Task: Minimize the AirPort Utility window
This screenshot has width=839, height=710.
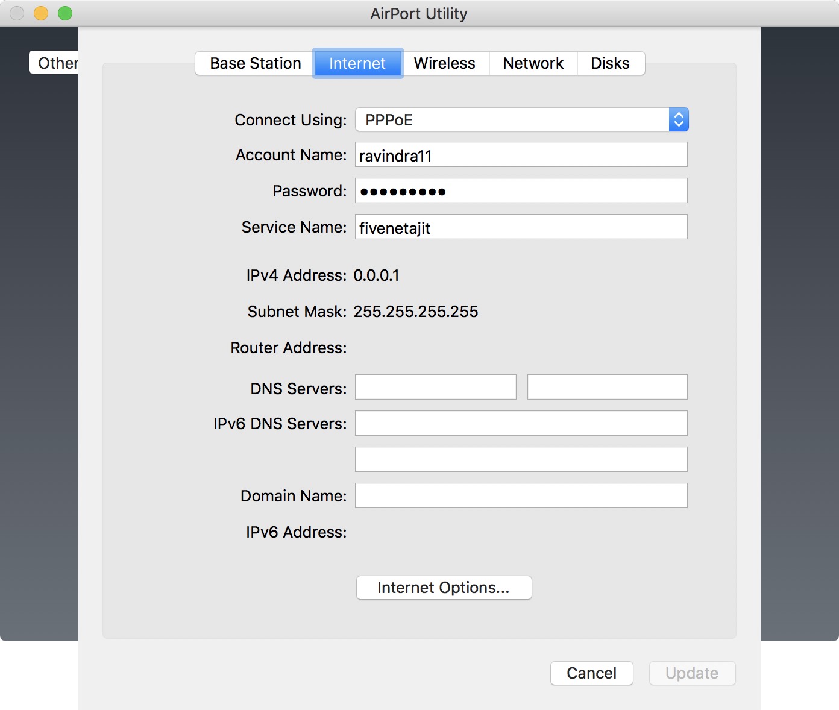Action: (x=41, y=13)
